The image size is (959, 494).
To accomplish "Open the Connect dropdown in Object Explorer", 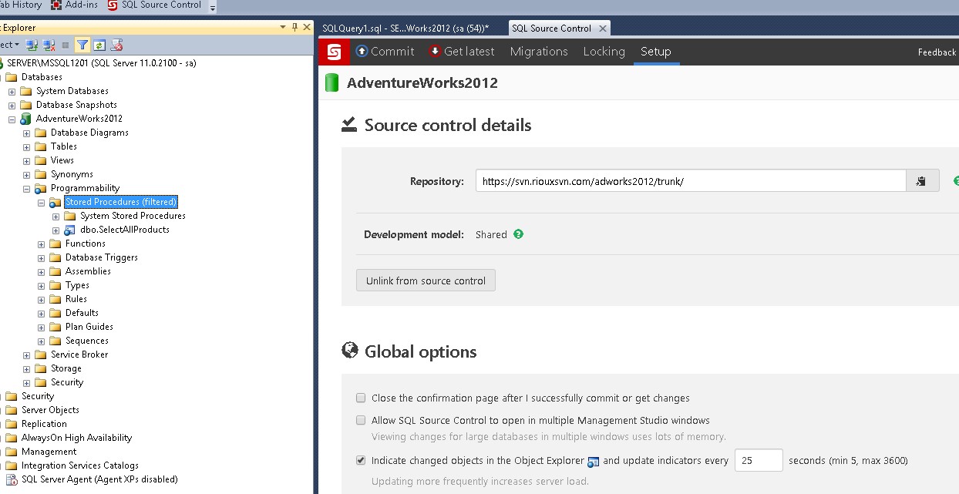I will [10, 45].
